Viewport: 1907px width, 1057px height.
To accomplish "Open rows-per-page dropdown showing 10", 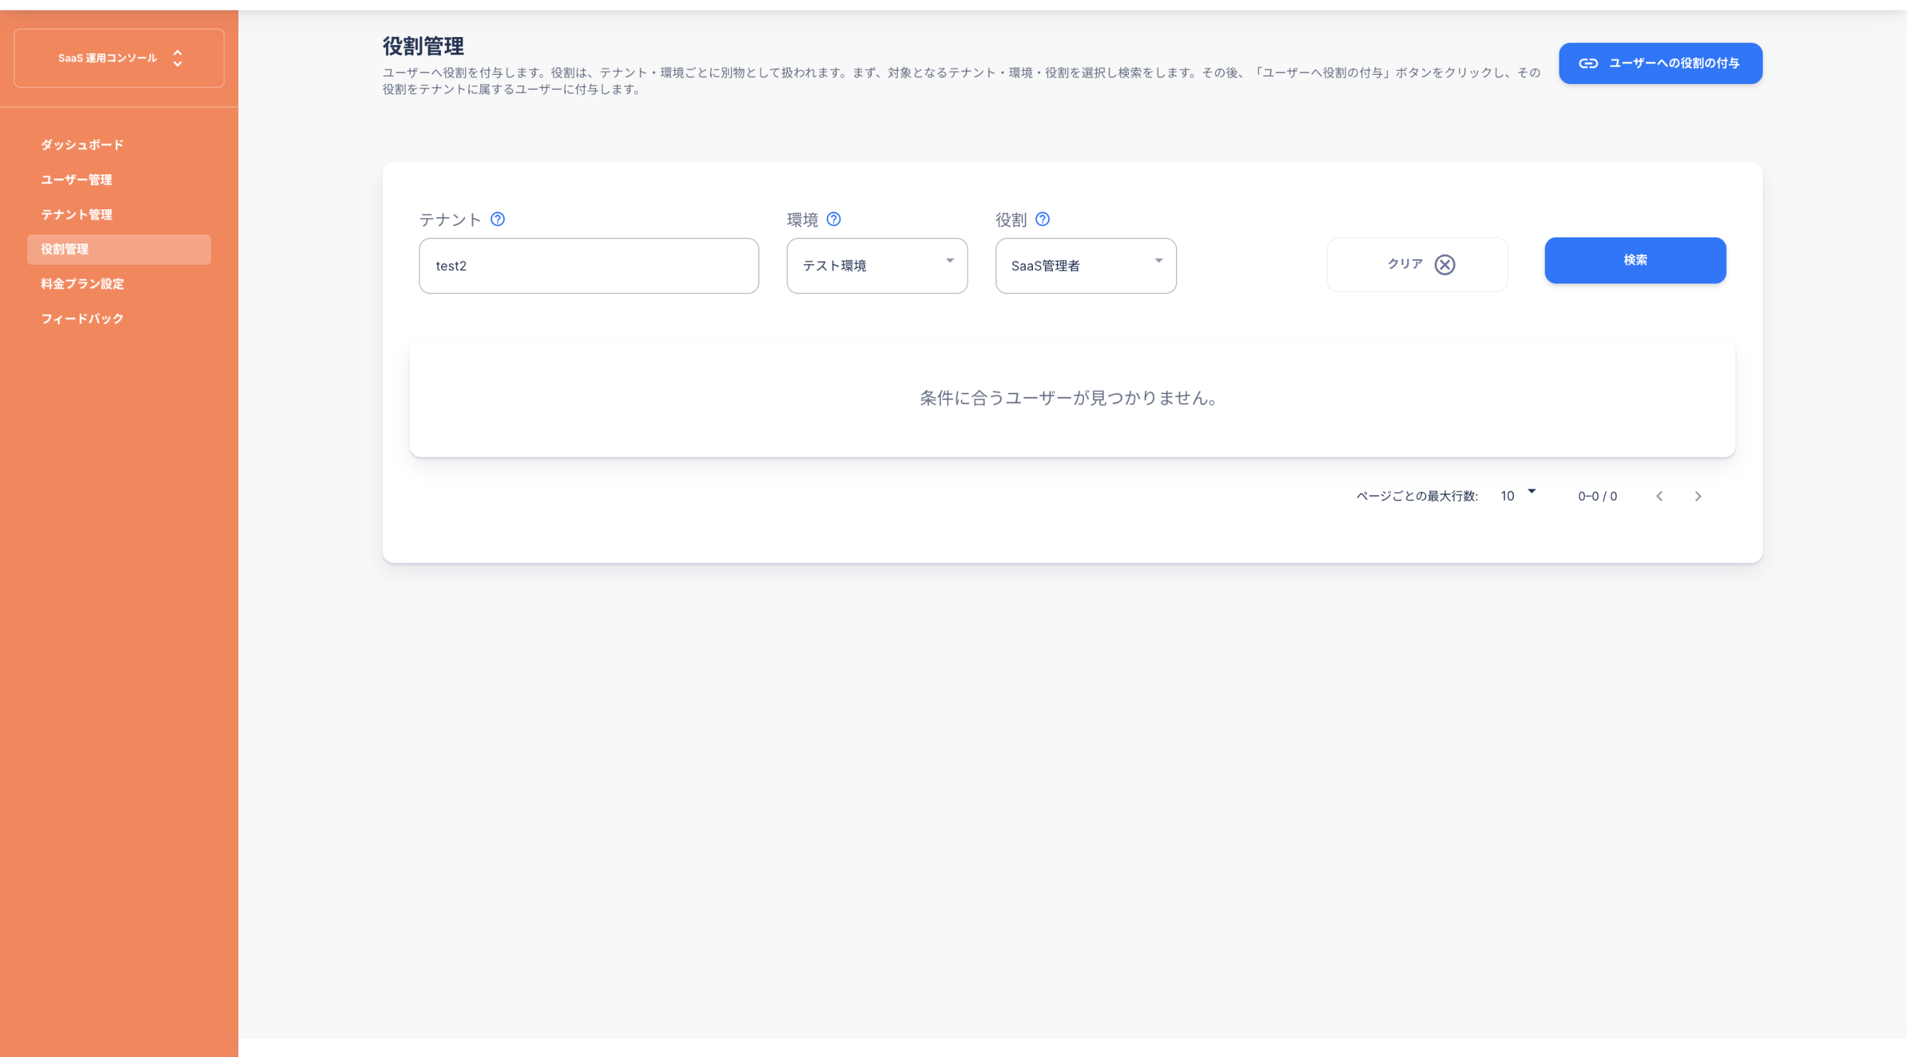I will click(1518, 495).
